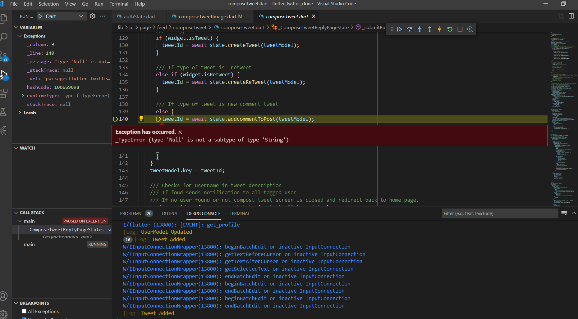Open the Edit menu
This screenshot has width=578, height=319.
tap(28, 4)
